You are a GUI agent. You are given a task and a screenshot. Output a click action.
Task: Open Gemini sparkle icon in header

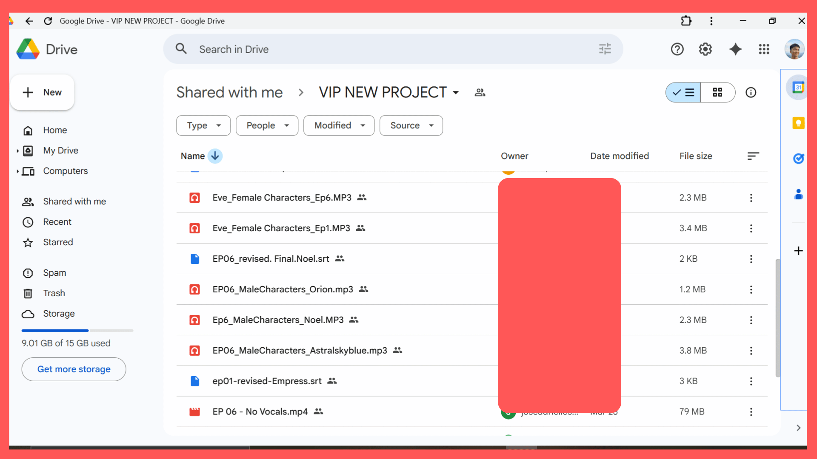click(x=735, y=49)
